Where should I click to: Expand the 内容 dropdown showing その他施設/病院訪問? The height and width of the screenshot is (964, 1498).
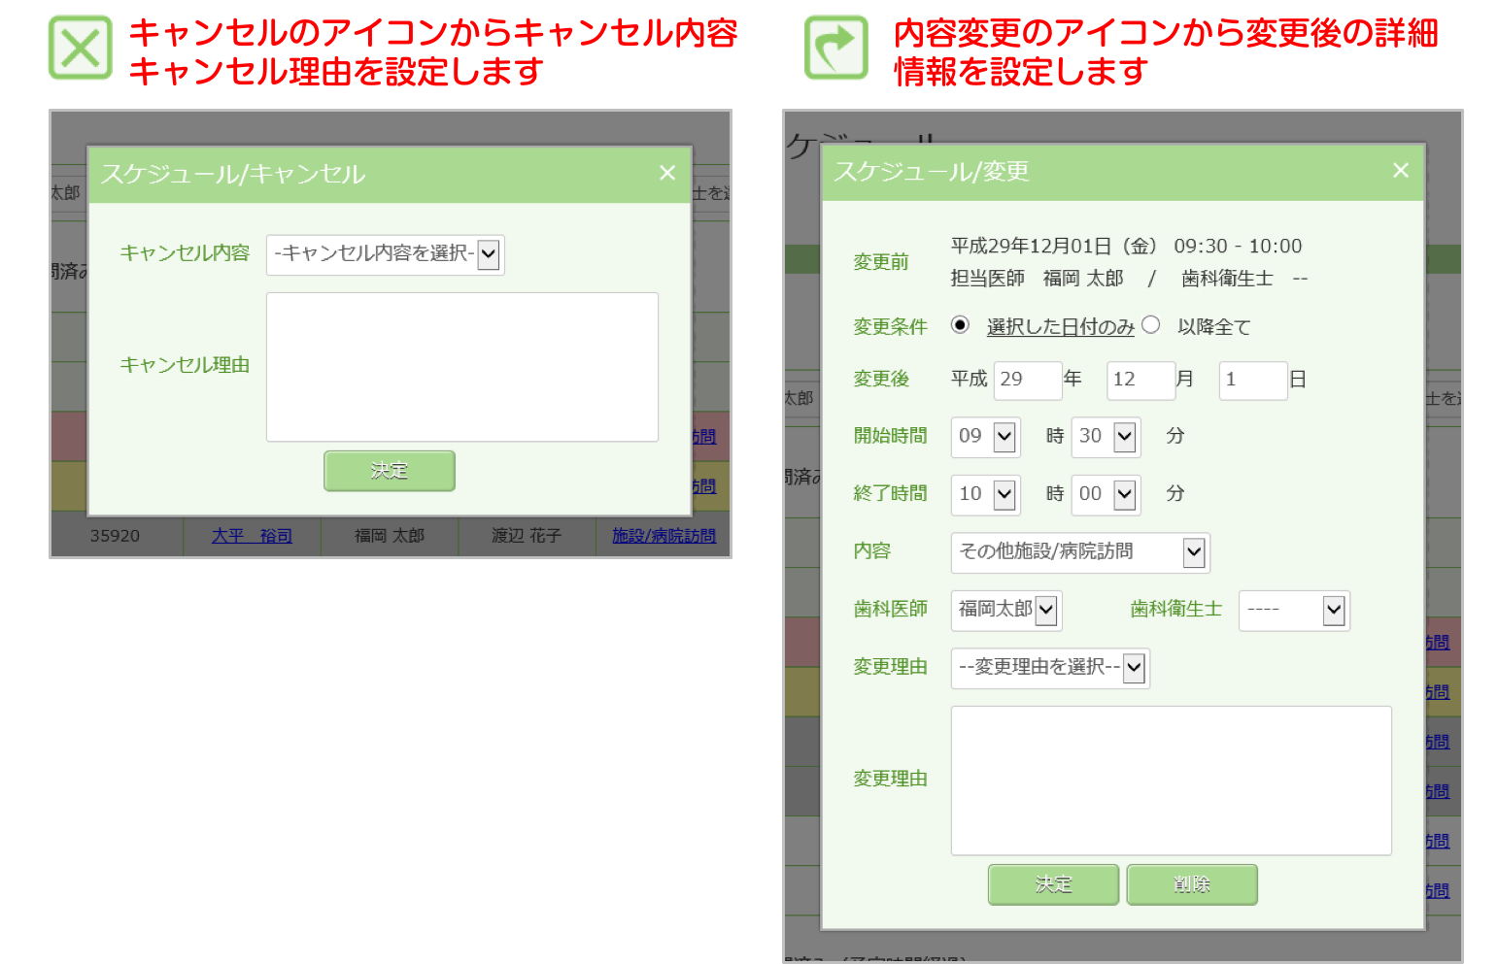click(x=1079, y=552)
